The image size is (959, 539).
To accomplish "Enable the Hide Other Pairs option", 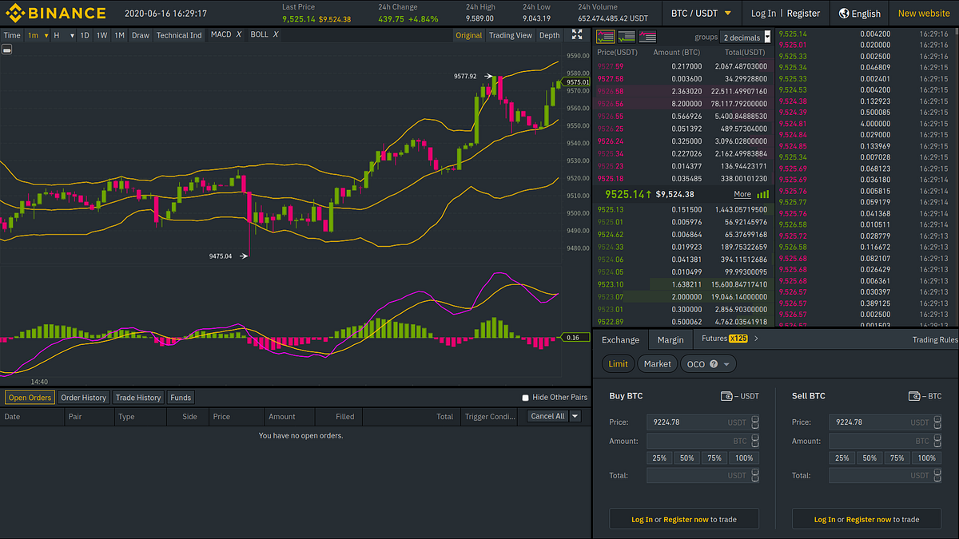I will click(525, 397).
